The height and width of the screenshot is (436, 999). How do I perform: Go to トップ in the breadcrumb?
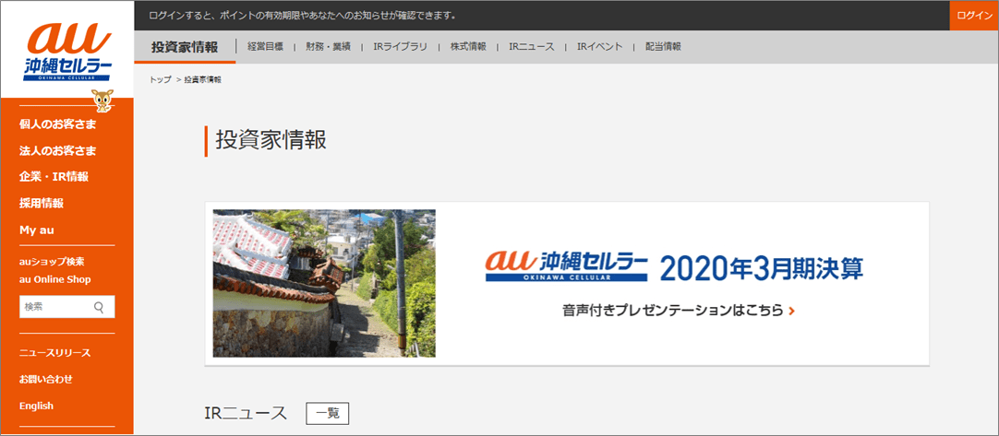161,79
